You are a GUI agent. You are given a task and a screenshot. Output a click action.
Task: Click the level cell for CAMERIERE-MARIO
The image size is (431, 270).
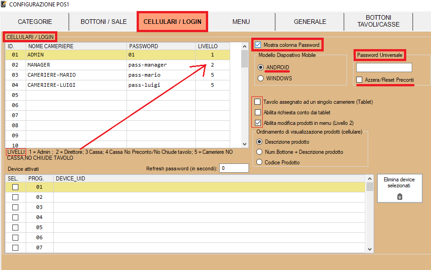point(213,75)
